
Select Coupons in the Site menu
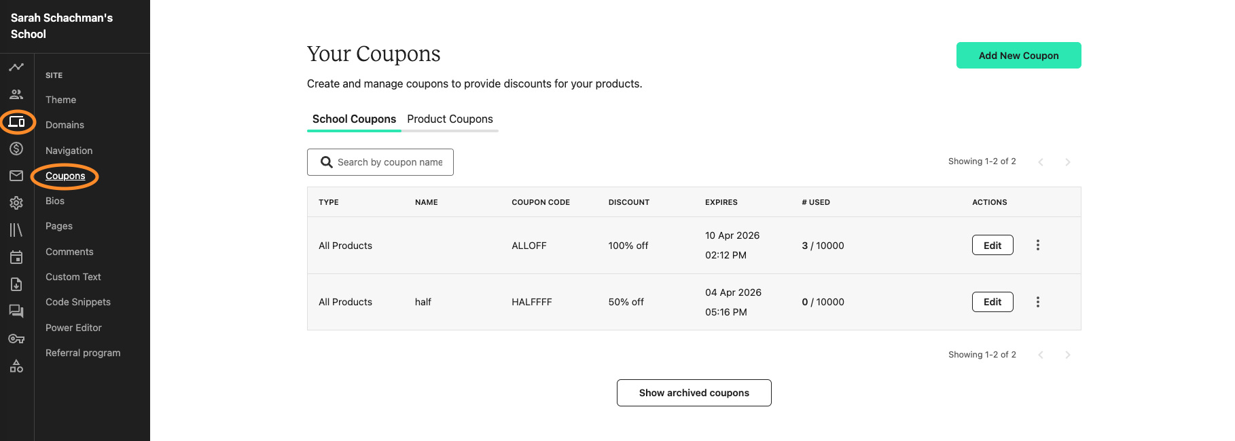[x=65, y=176]
